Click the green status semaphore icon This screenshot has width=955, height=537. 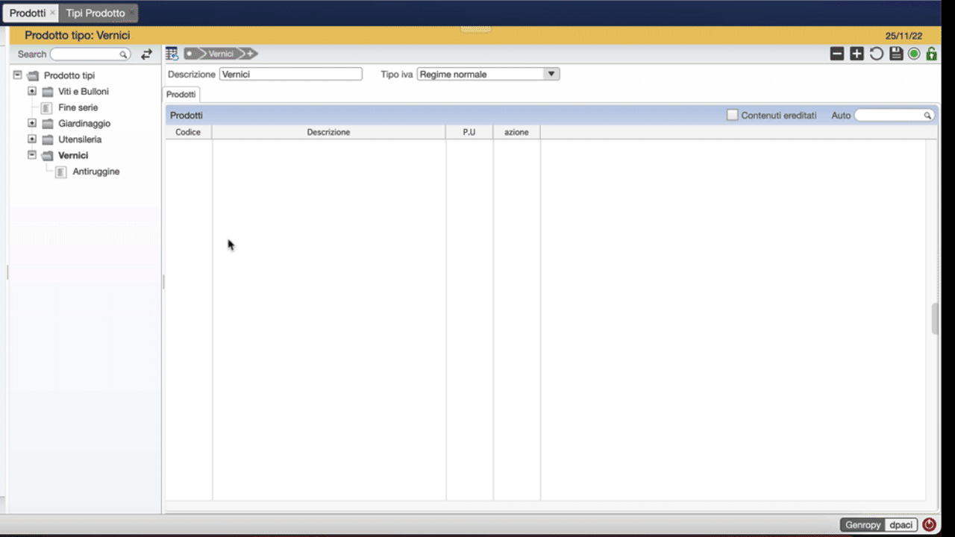coord(914,54)
